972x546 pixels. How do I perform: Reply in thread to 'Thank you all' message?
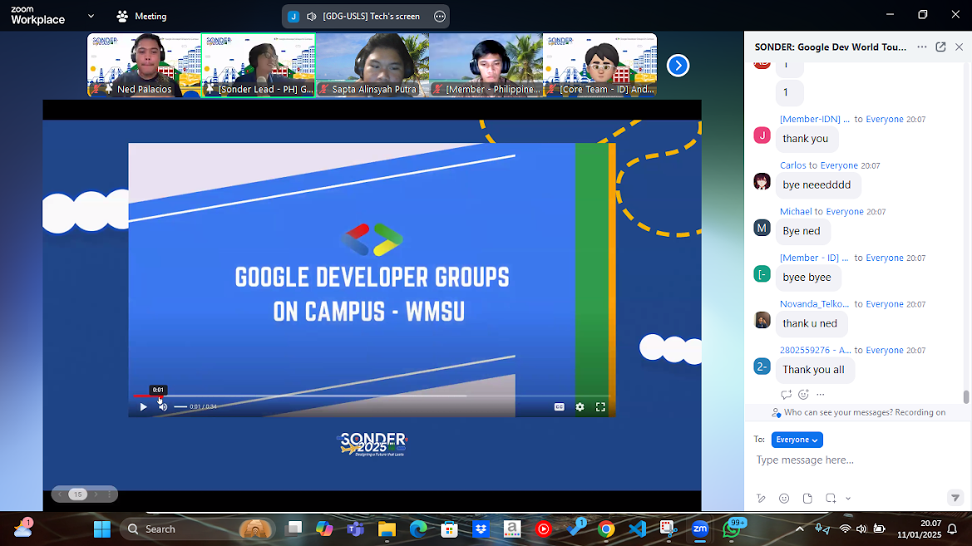pyautogui.click(x=786, y=394)
